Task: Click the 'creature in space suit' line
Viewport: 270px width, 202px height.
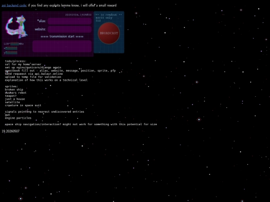Action: [x=23, y=105]
